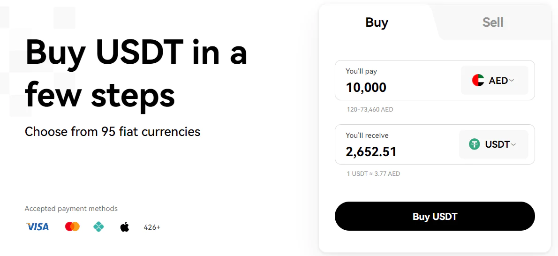Click the teal diamond payment method icon
The image size is (558, 256).
[98, 226]
